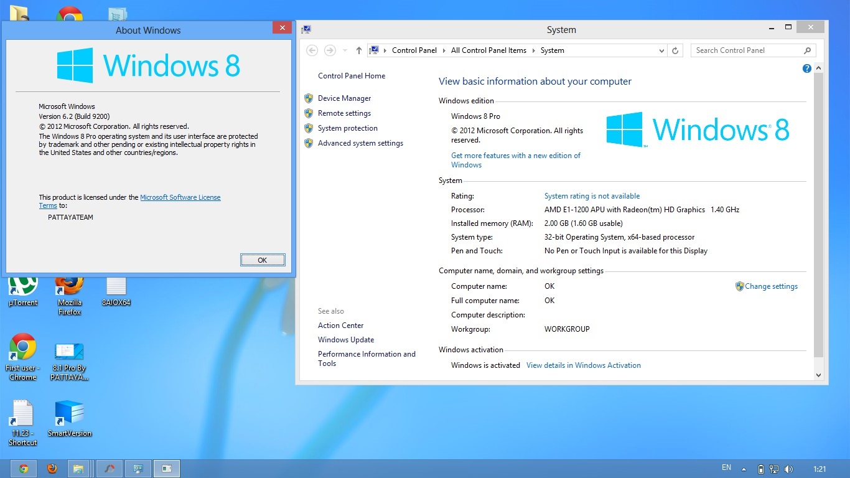Open View details in Windows Activation
The image size is (850, 478).
[x=584, y=365]
